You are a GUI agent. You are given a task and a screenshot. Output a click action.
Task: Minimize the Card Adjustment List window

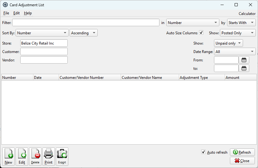(x=222, y=5)
